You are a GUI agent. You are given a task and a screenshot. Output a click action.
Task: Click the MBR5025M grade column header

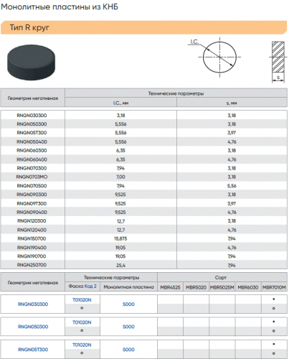[222, 287]
